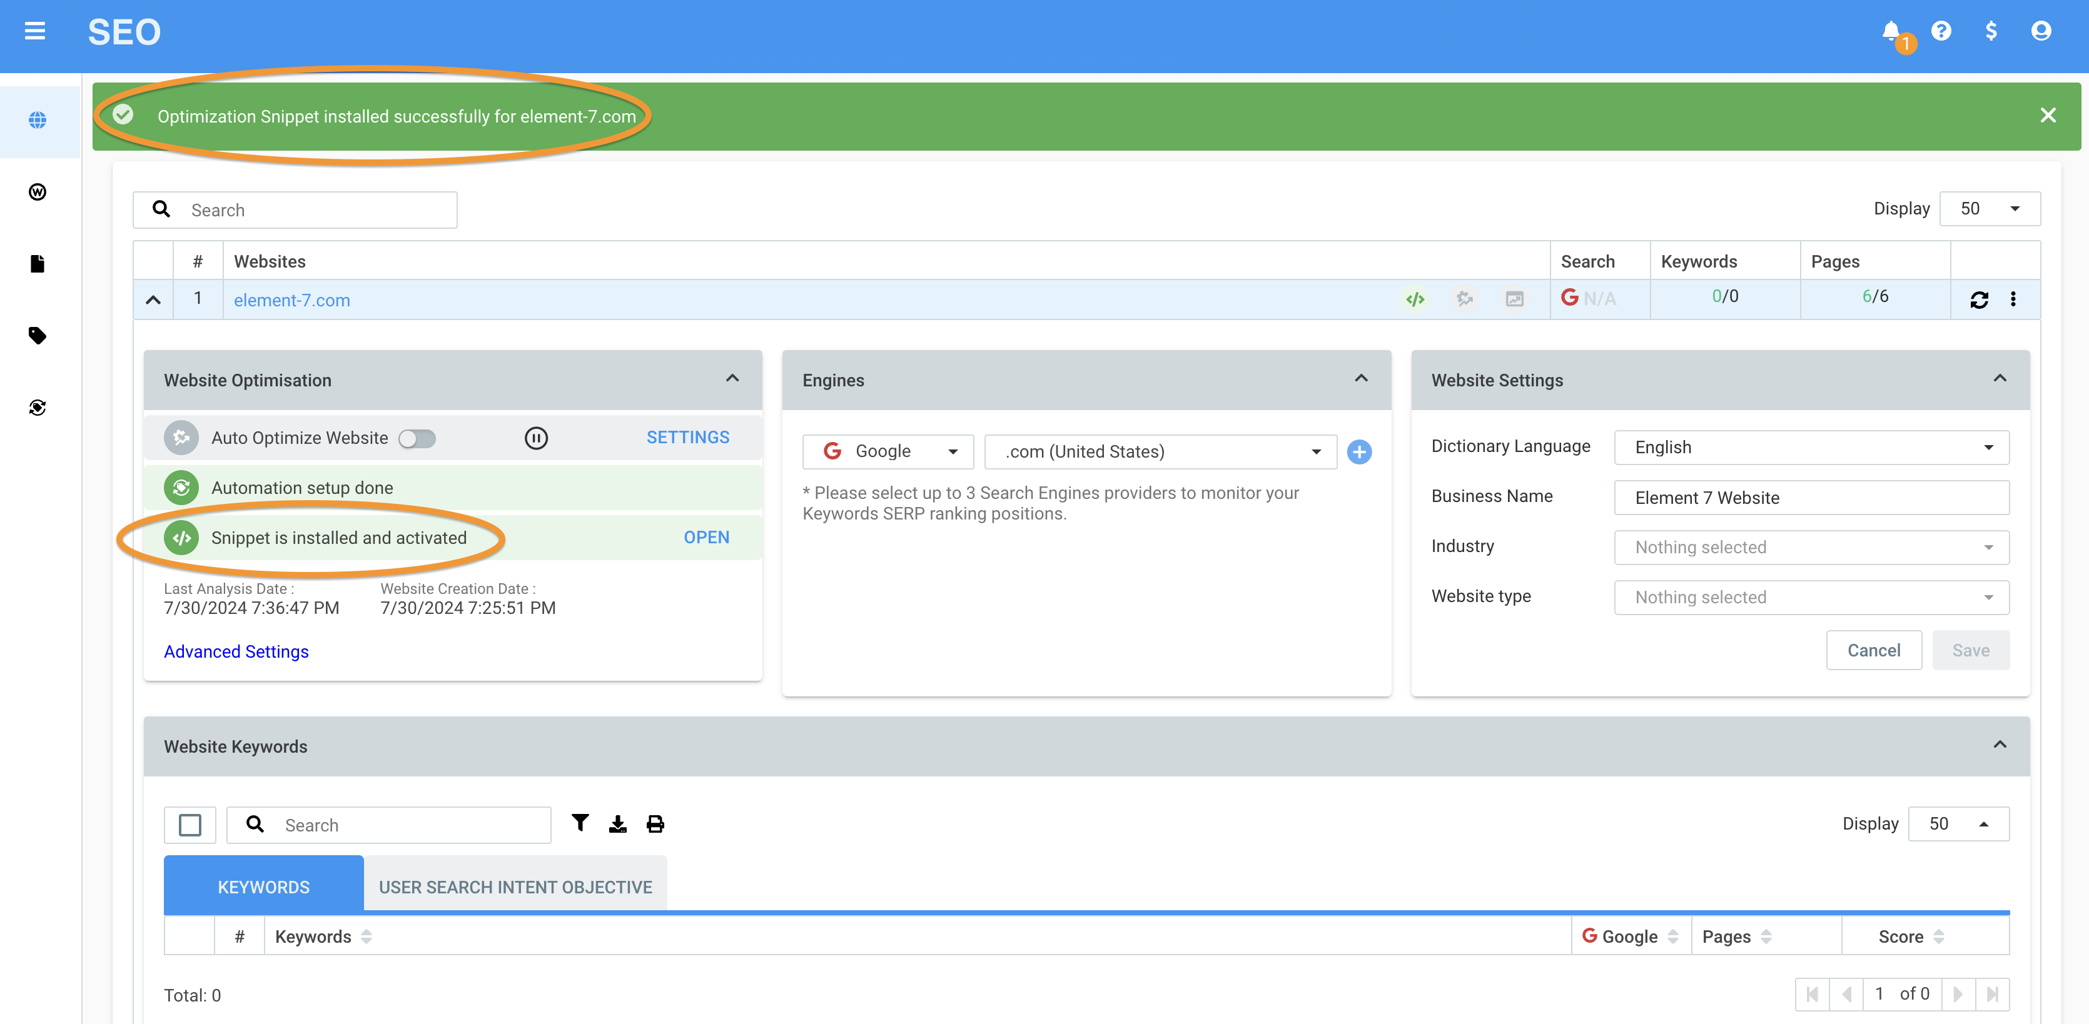
Task: Collapse the element-7.com row chevron
Action: tap(153, 299)
